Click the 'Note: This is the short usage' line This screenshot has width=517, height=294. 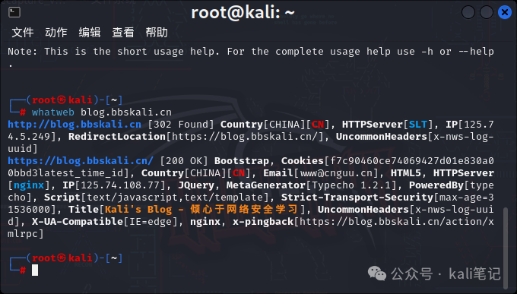tap(251, 52)
